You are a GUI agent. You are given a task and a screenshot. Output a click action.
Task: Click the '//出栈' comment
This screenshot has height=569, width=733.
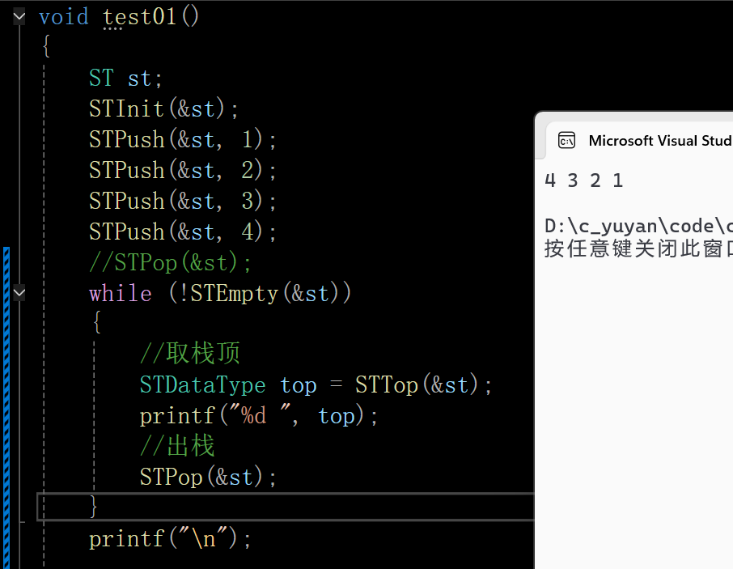coord(177,446)
